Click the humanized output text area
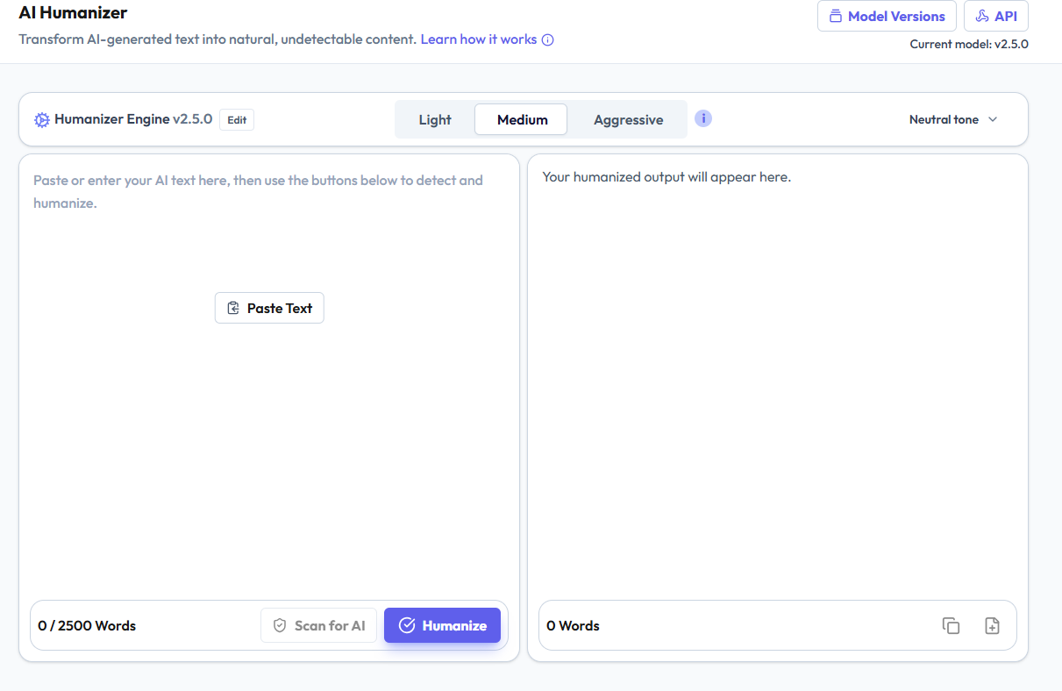Image resolution: width=1062 pixels, height=691 pixels. click(778, 377)
